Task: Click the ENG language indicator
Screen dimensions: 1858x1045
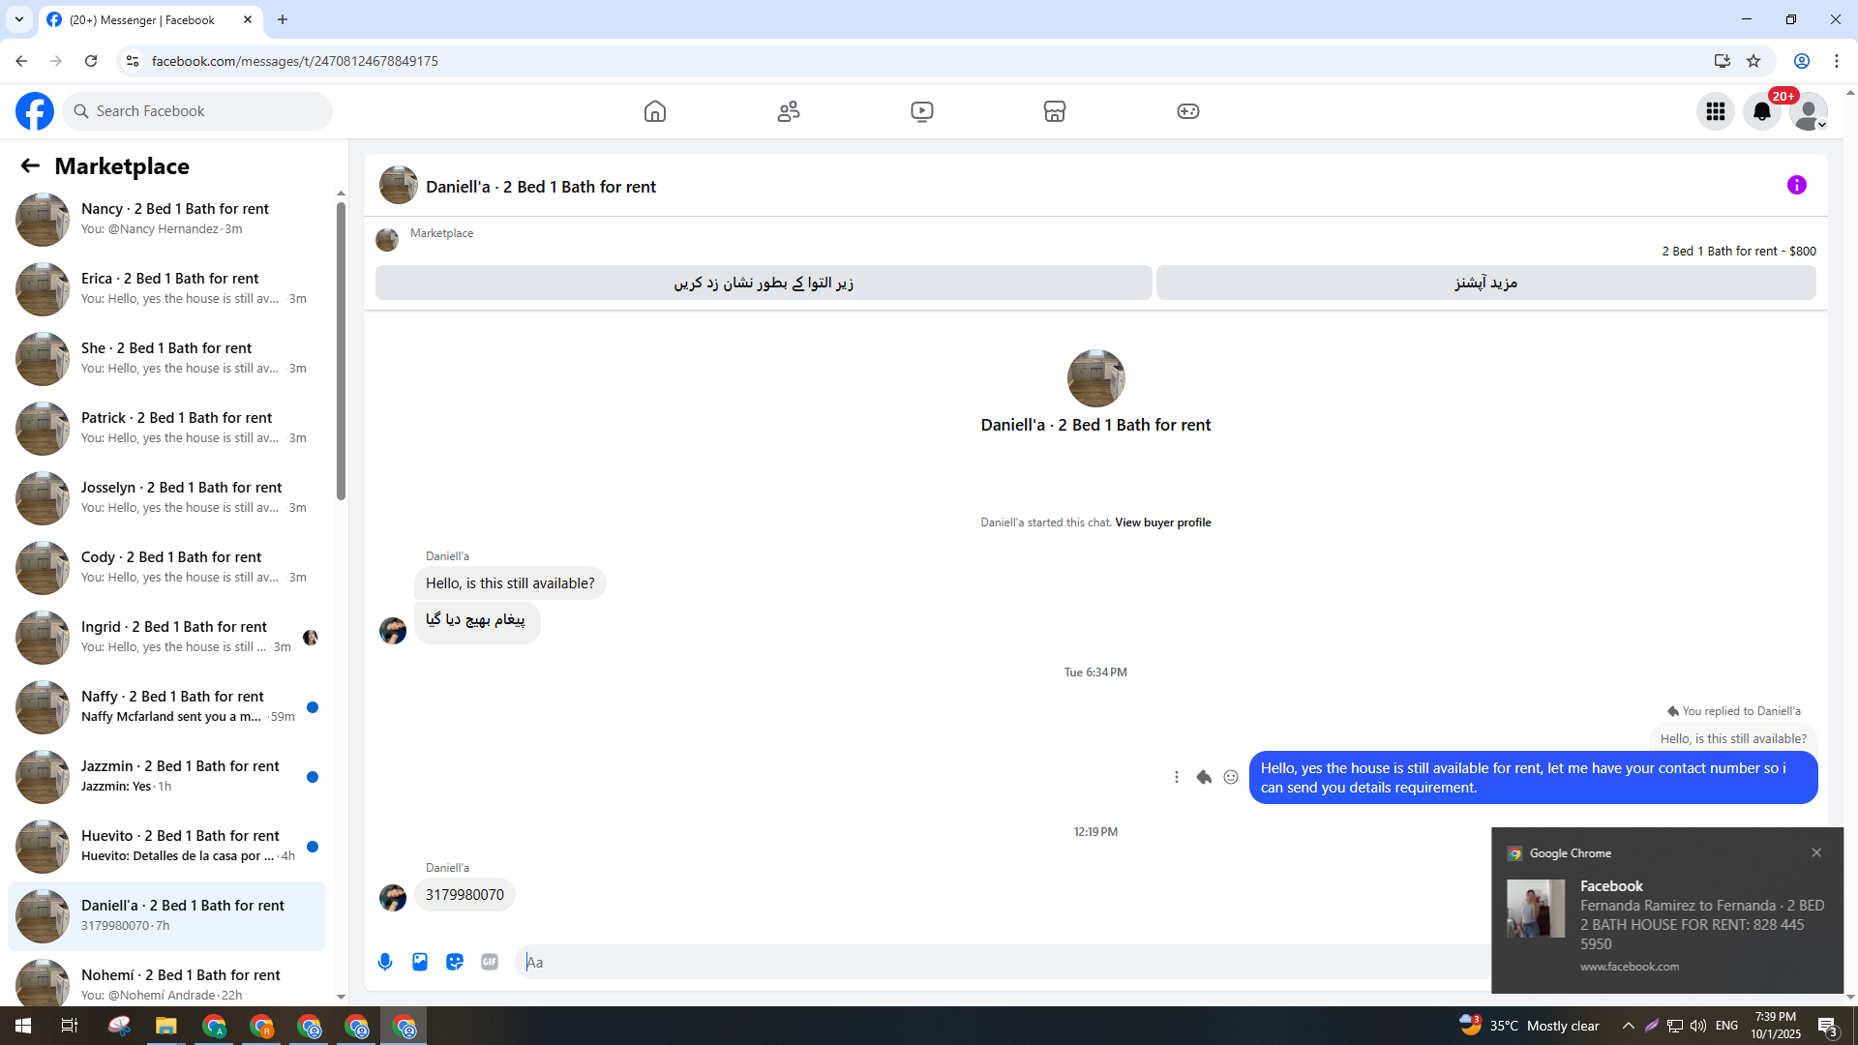Action: point(1727,1026)
